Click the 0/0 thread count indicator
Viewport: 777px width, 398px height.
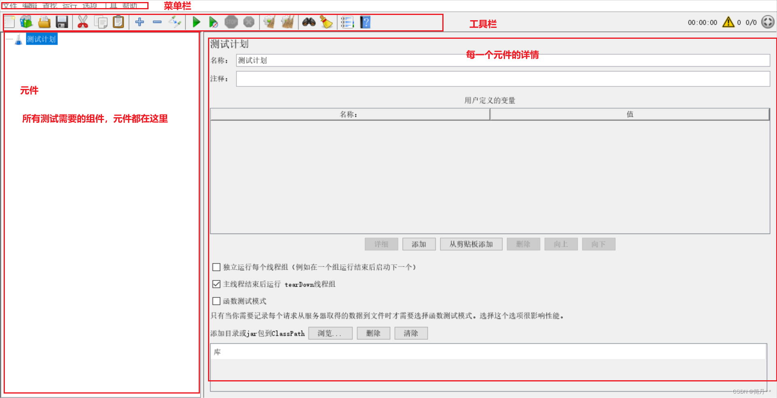pos(751,23)
